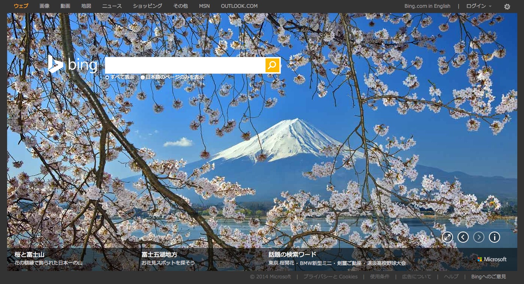Show the previous background image
524x284 pixels.
[463, 237]
